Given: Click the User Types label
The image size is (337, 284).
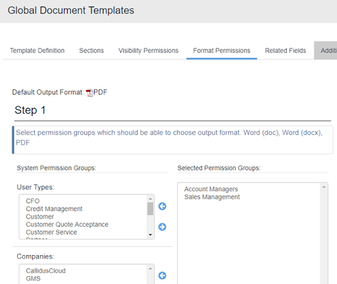Looking at the screenshot, I should pos(36,187).
